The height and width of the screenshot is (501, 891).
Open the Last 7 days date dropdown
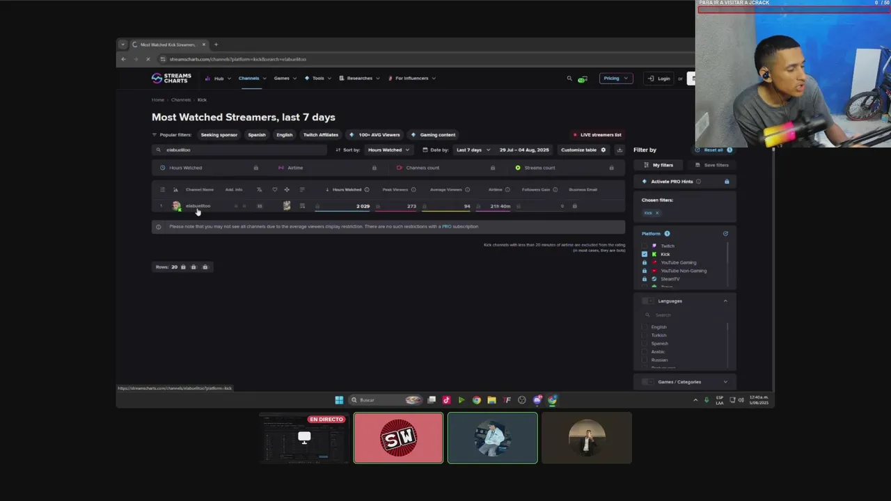tap(473, 150)
